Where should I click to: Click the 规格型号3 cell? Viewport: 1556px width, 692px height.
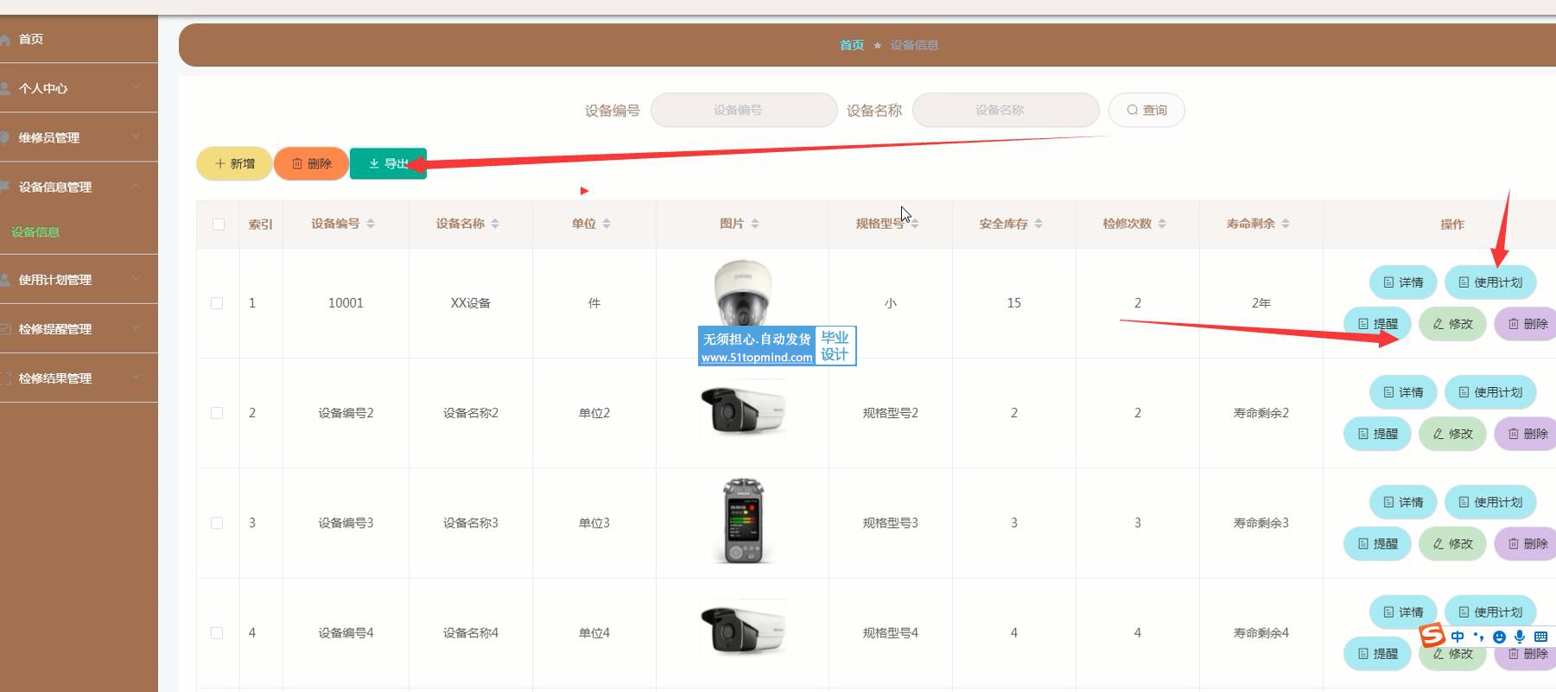(890, 523)
